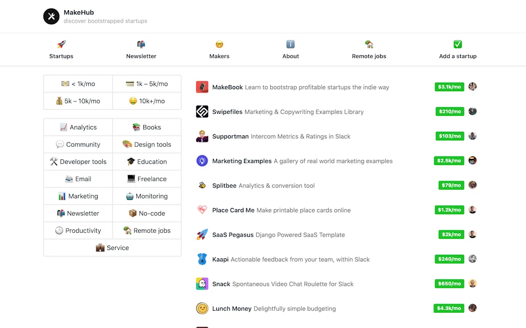526x328 pixels.
Task: Go to the Makers navigation tab
Action: click(x=219, y=50)
